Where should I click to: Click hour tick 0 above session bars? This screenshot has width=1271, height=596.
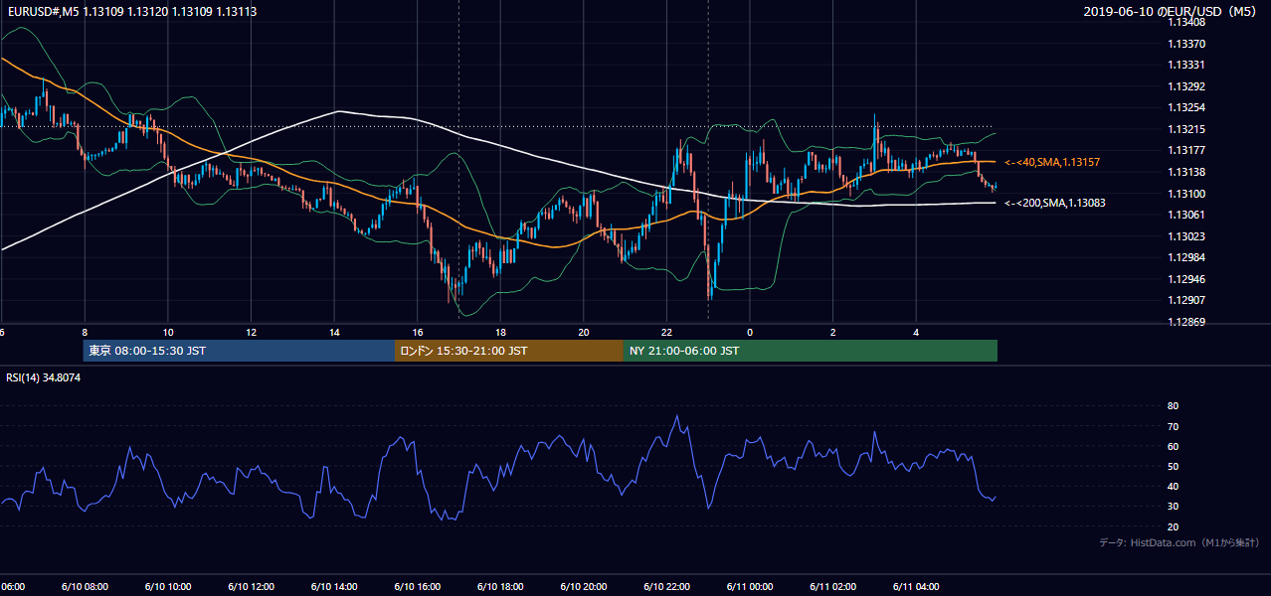pos(750,332)
